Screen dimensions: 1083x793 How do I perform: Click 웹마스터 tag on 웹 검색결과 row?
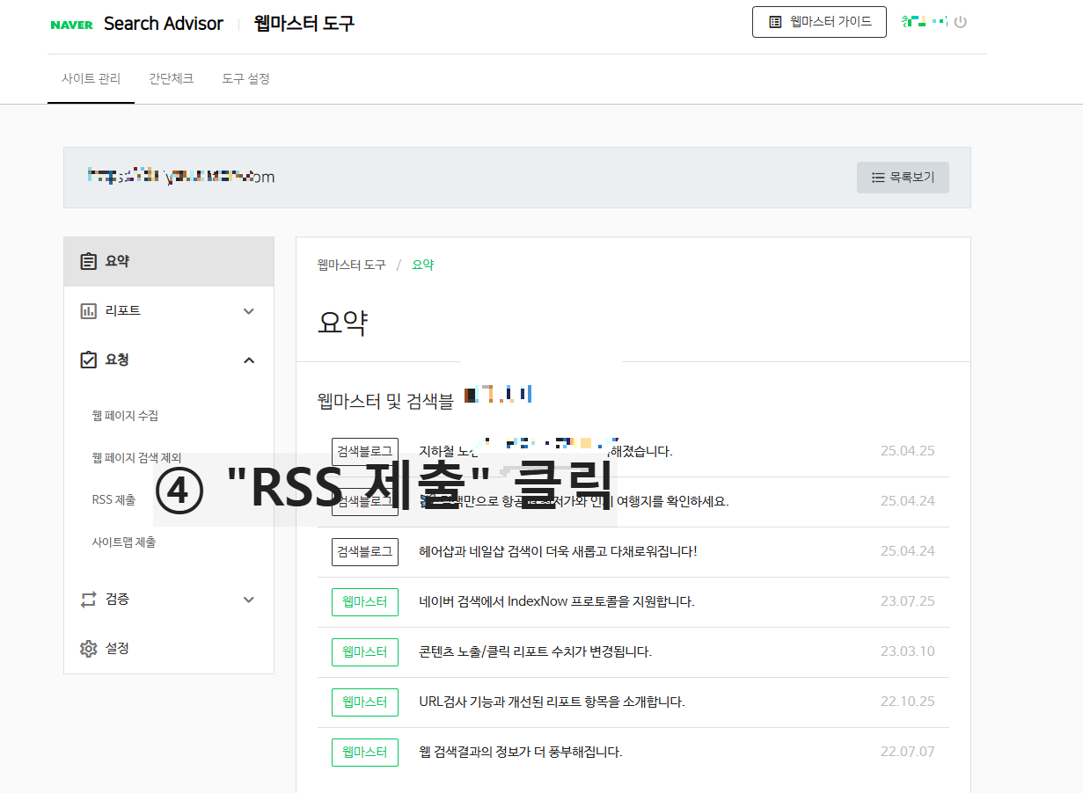[365, 753]
